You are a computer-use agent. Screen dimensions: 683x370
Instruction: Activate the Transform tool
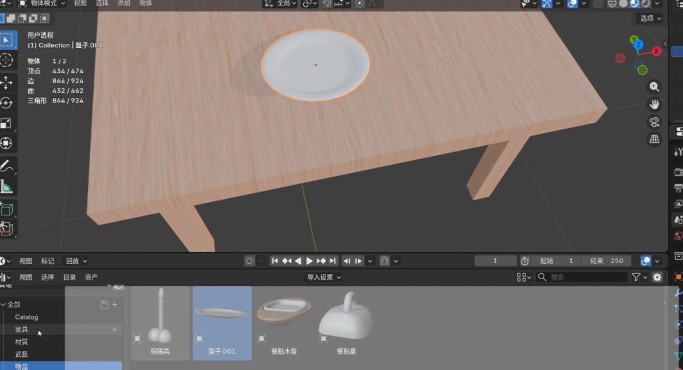pyautogui.click(x=7, y=143)
